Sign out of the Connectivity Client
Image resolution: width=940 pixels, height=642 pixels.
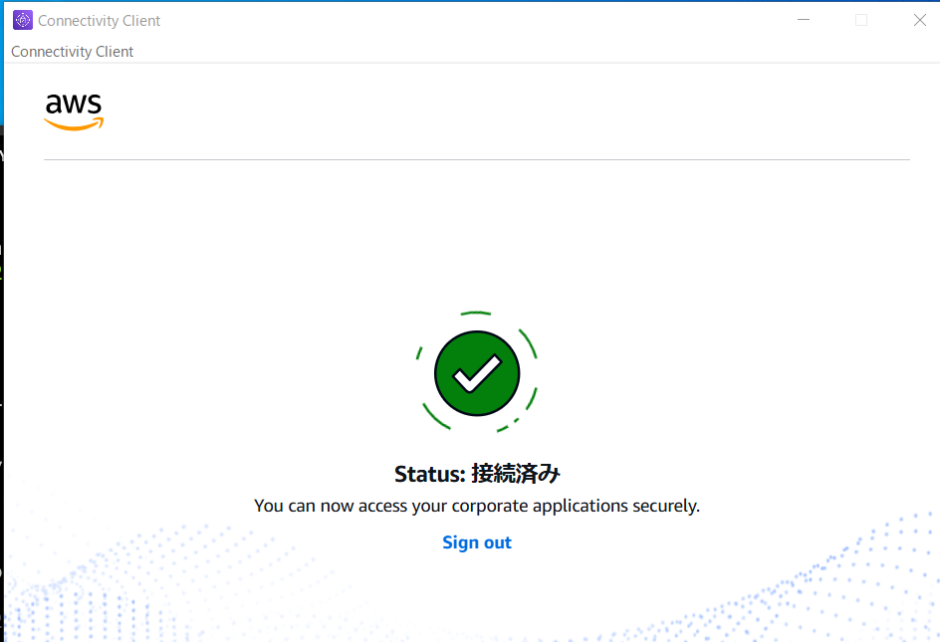476,541
